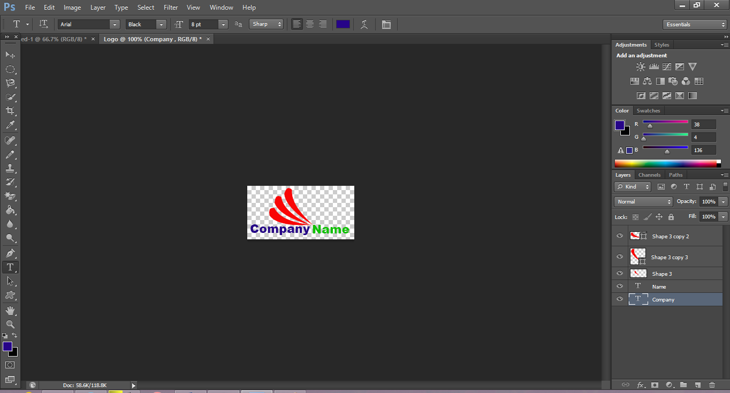This screenshot has height=393, width=730.
Task: Select the Zoom tool
Action: coord(10,324)
